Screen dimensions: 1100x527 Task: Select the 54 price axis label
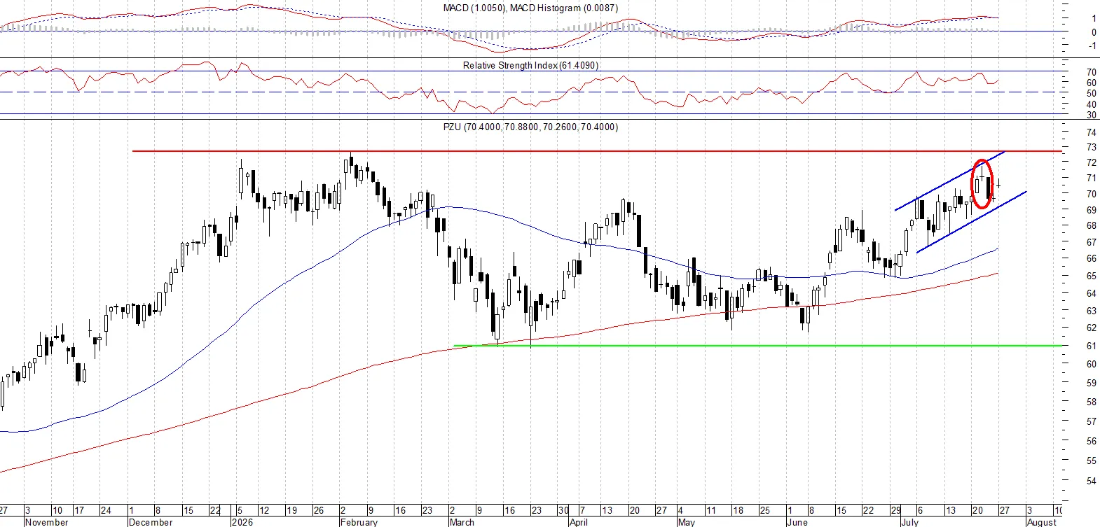tap(1092, 482)
